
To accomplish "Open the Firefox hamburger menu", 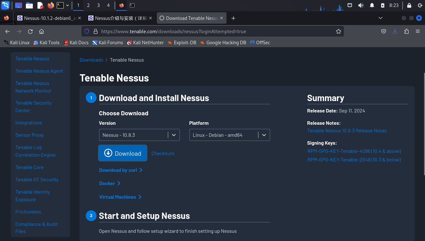I will coord(418,31).
